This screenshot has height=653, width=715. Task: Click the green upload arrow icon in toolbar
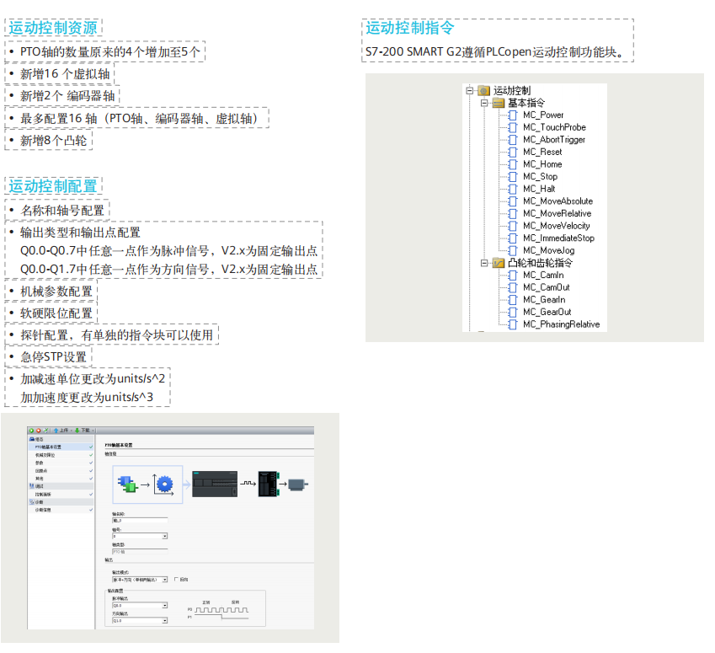click(54, 430)
